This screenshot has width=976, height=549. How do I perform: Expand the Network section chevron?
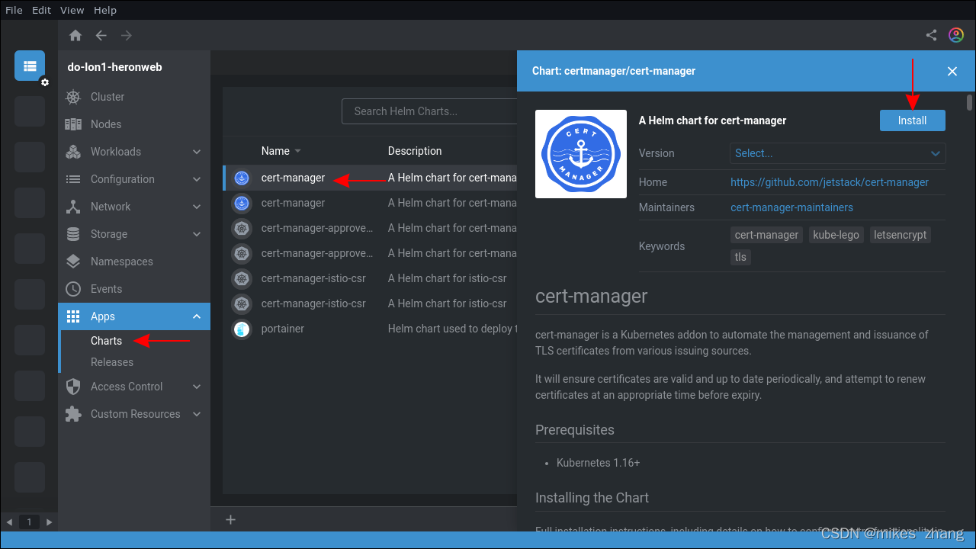(197, 207)
